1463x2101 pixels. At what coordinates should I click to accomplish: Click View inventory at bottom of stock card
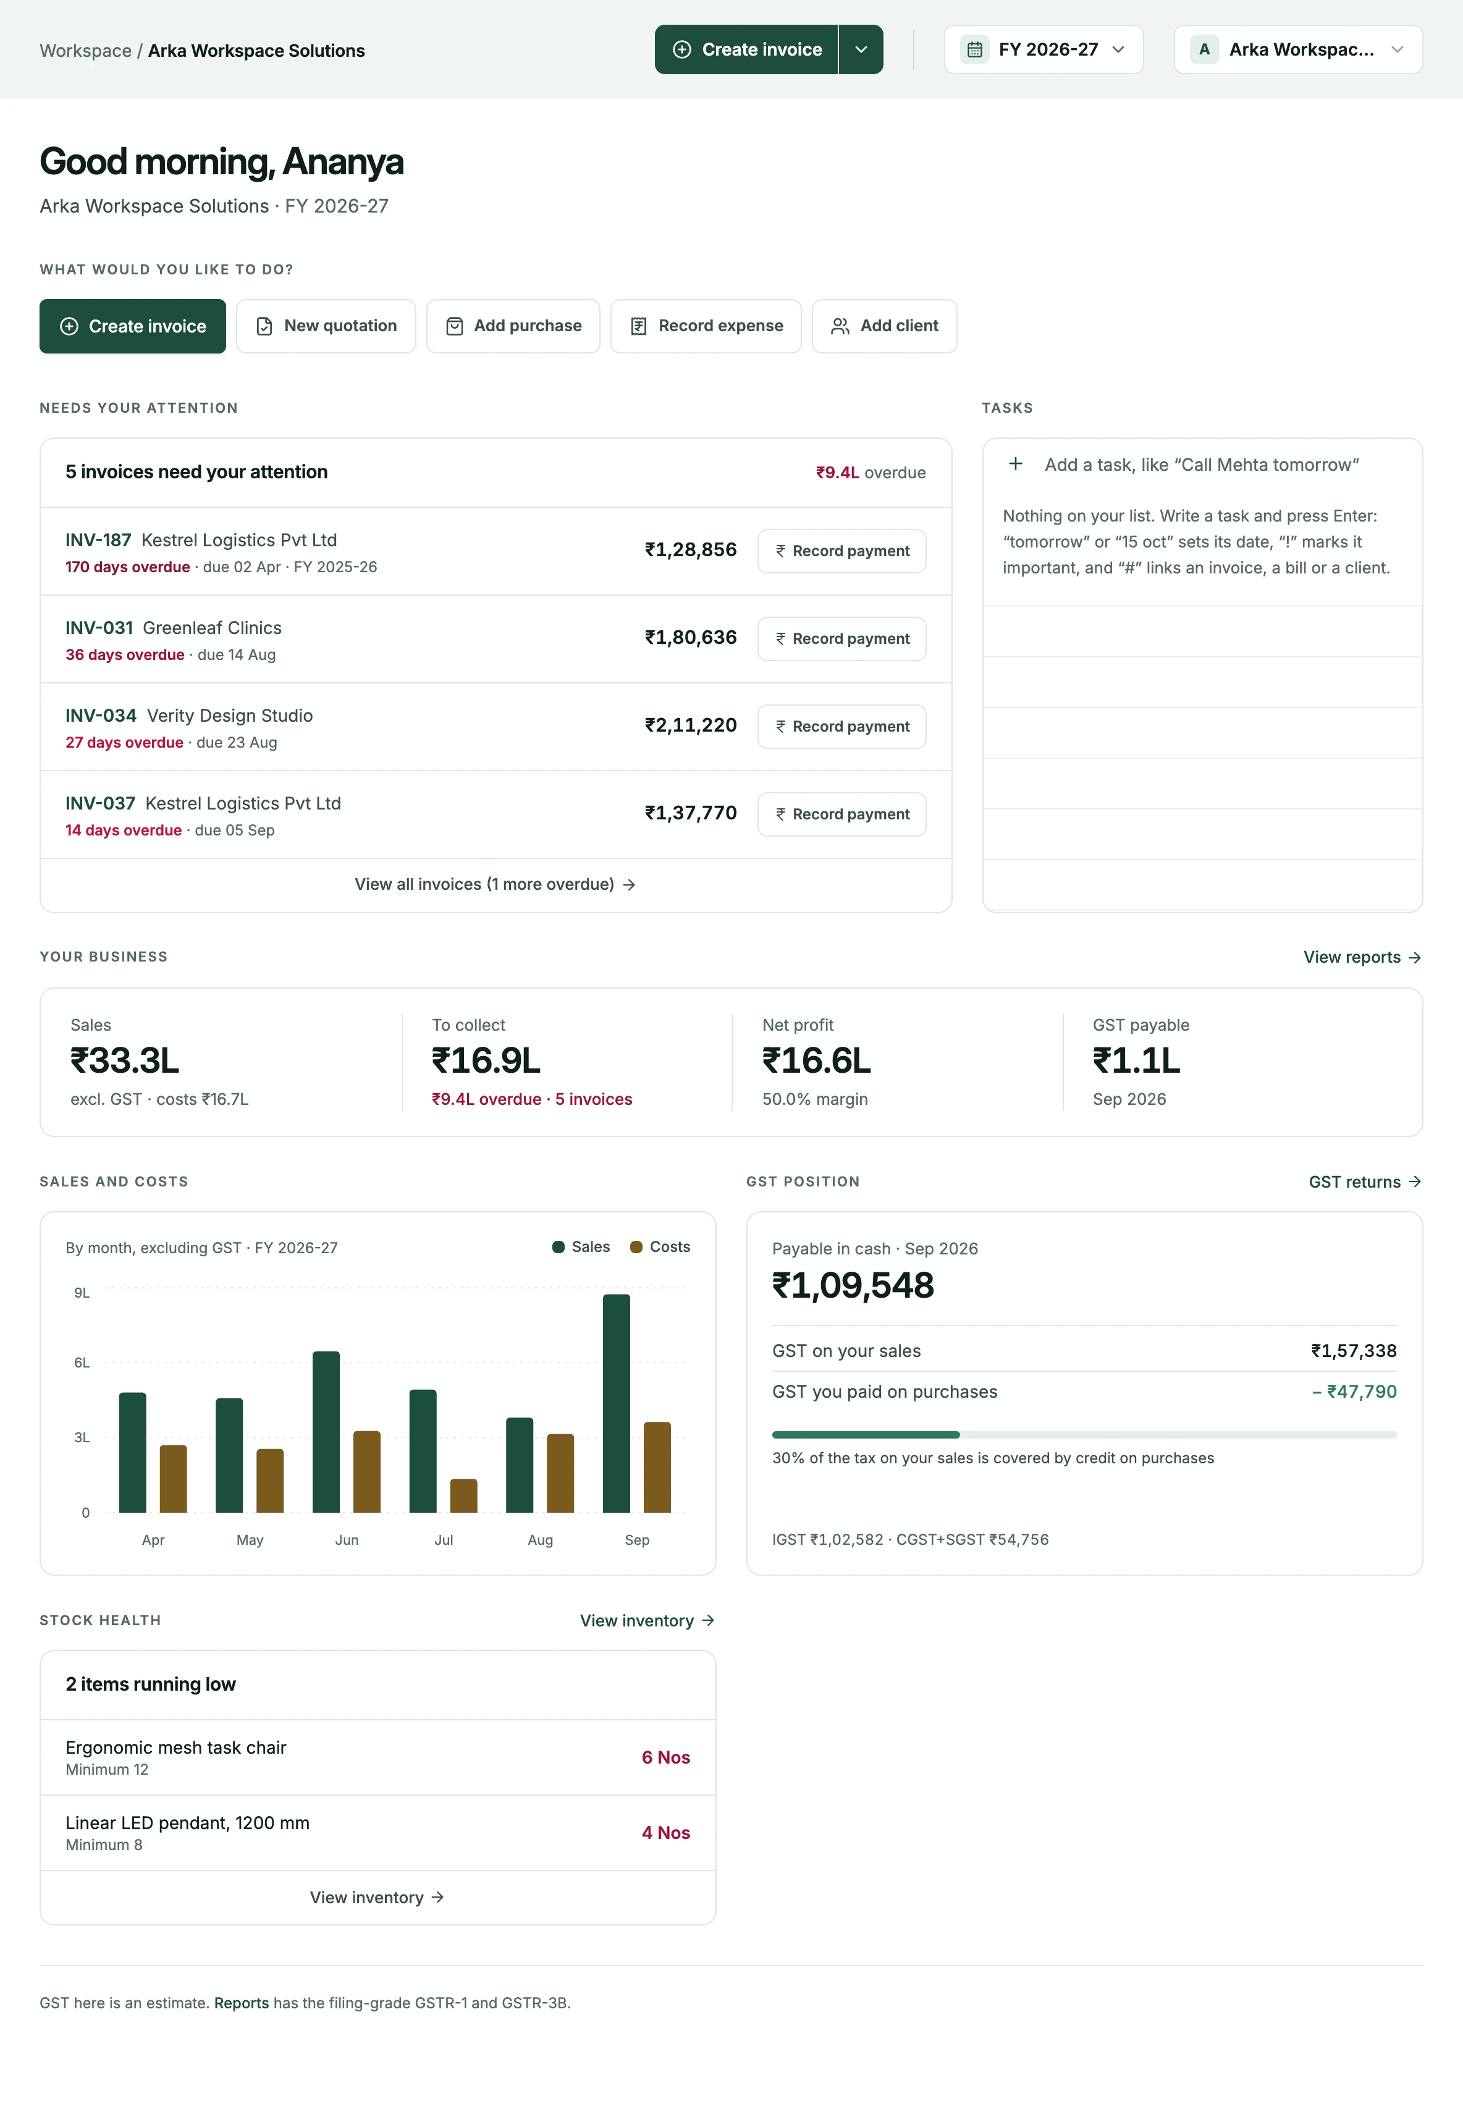[x=377, y=1898]
